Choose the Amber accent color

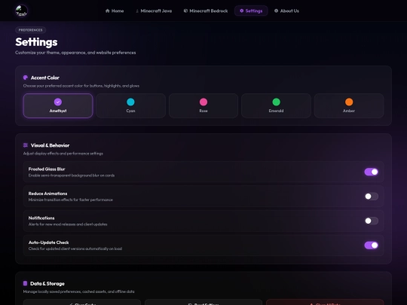349,106
